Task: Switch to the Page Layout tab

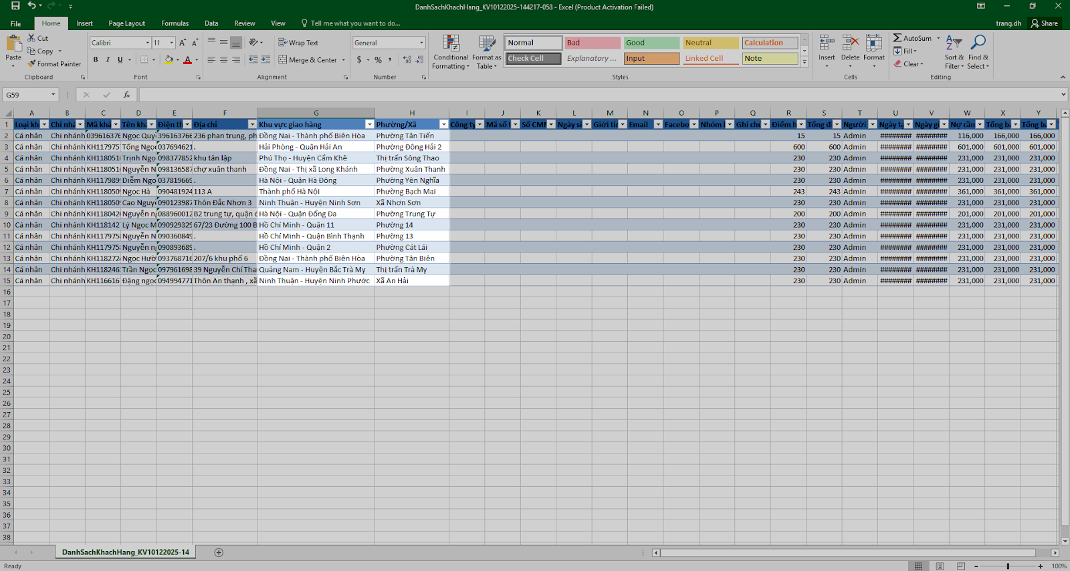Action: [x=126, y=23]
